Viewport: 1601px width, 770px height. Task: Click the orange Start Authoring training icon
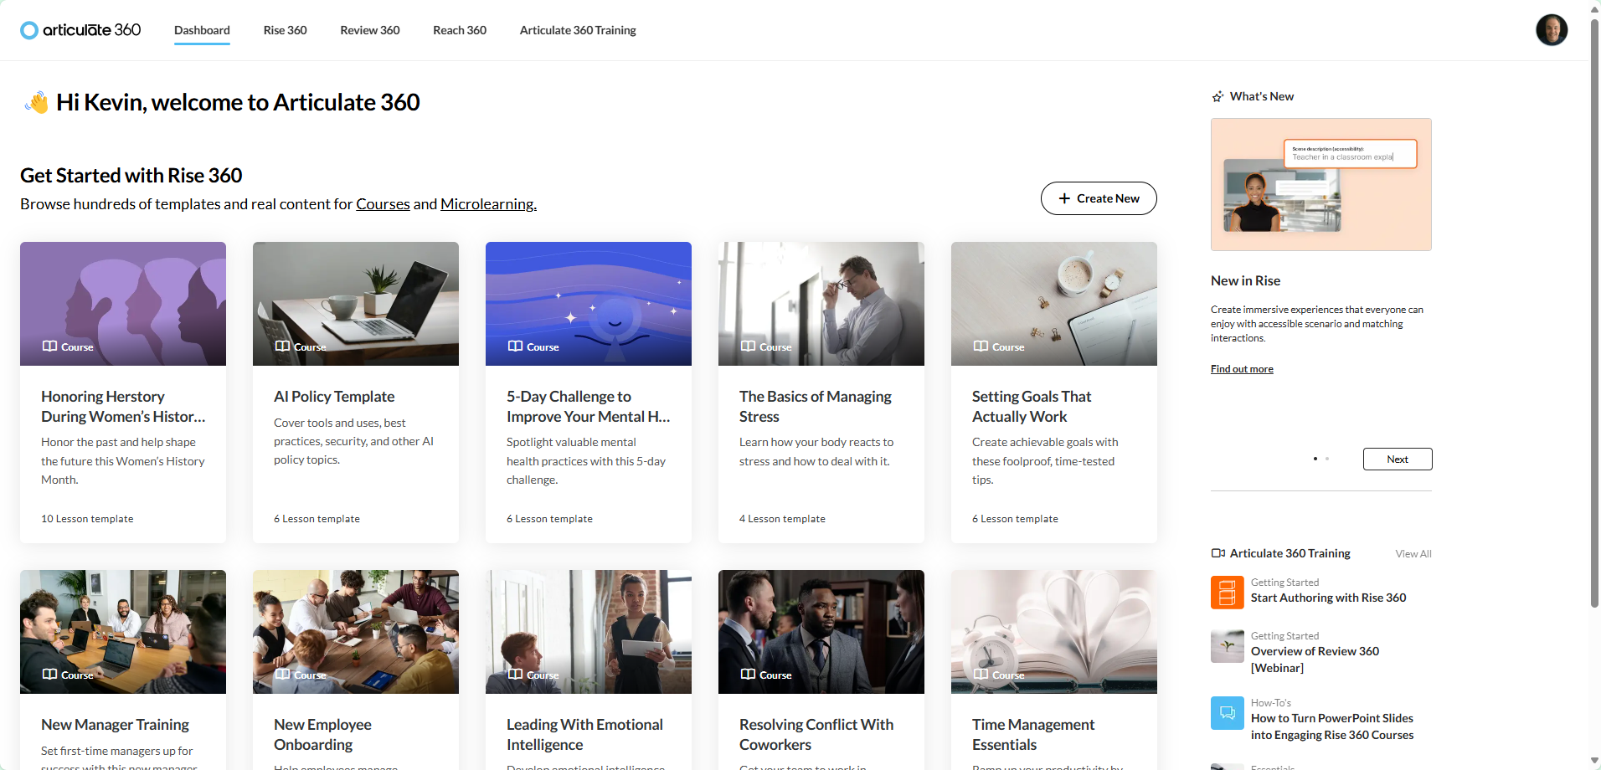click(x=1227, y=593)
